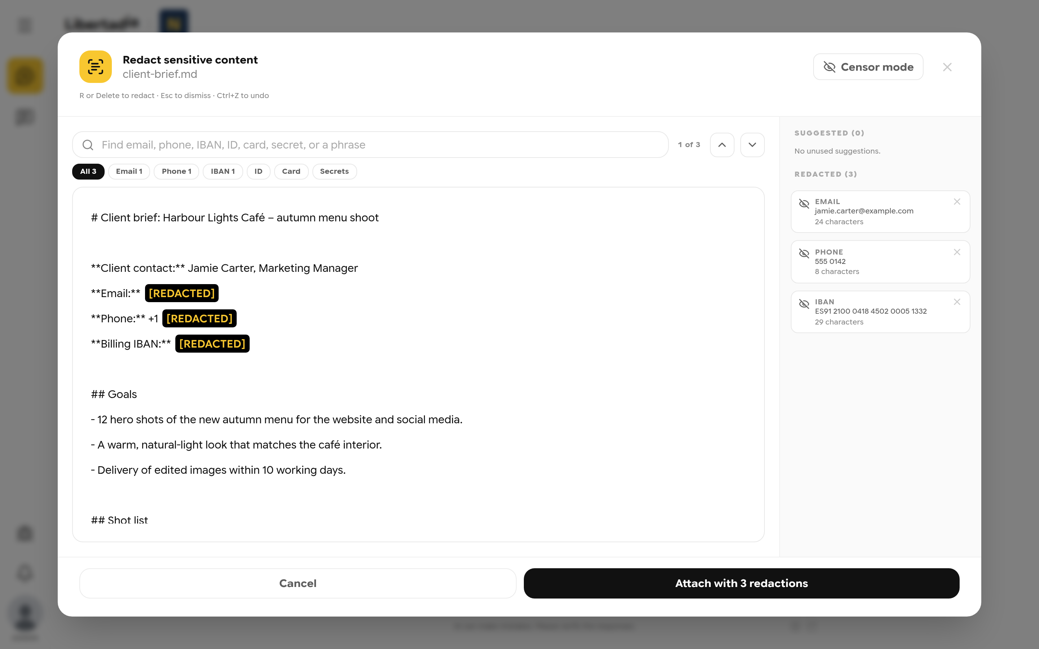Screen dimensions: 1039x649
Task: Click the redacted Billing IBAN tag
Action: click(x=212, y=344)
